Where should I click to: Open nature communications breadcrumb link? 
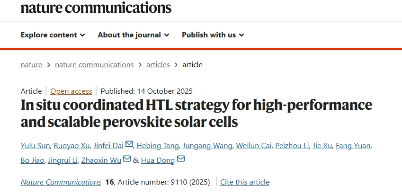[94, 65]
